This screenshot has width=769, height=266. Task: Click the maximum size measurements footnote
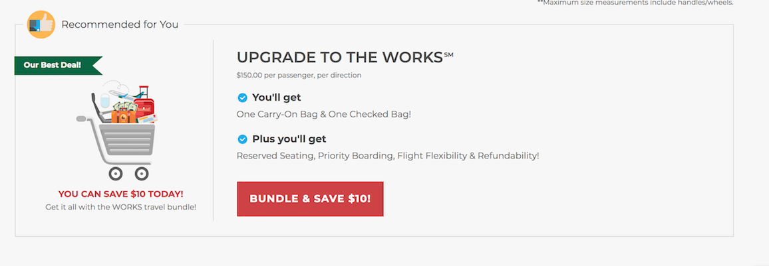coord(635,3)
